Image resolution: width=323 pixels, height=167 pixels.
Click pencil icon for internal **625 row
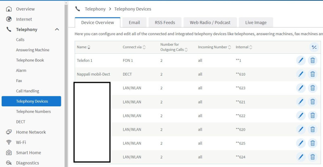click(x=301, y=143)
